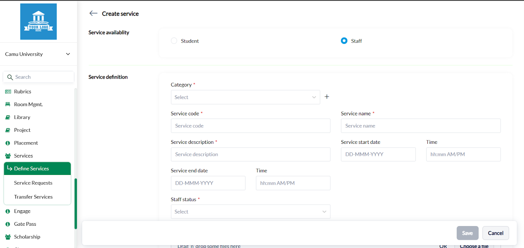Screen dimensions: 524x248
Task: Focus the Service name input field
Action: coord(421,126)
